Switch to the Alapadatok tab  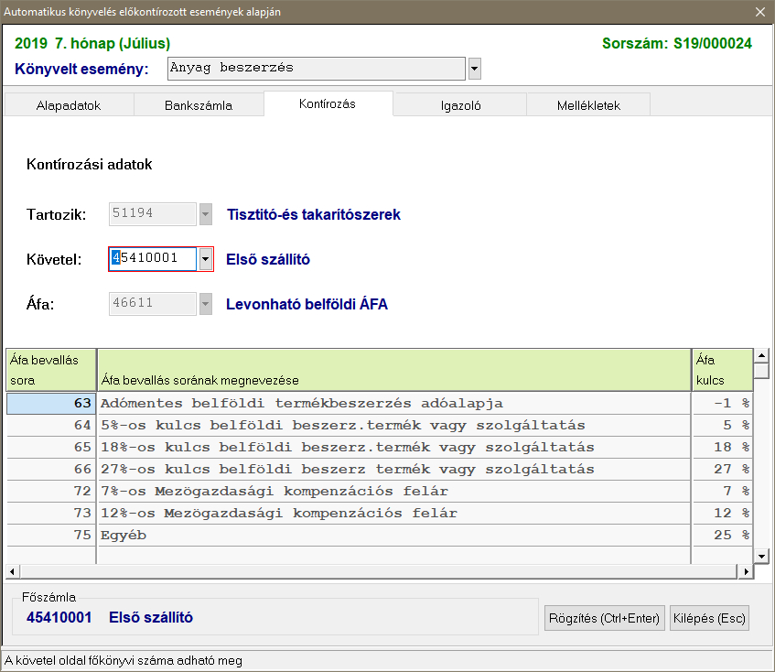(x=69, y=105)
